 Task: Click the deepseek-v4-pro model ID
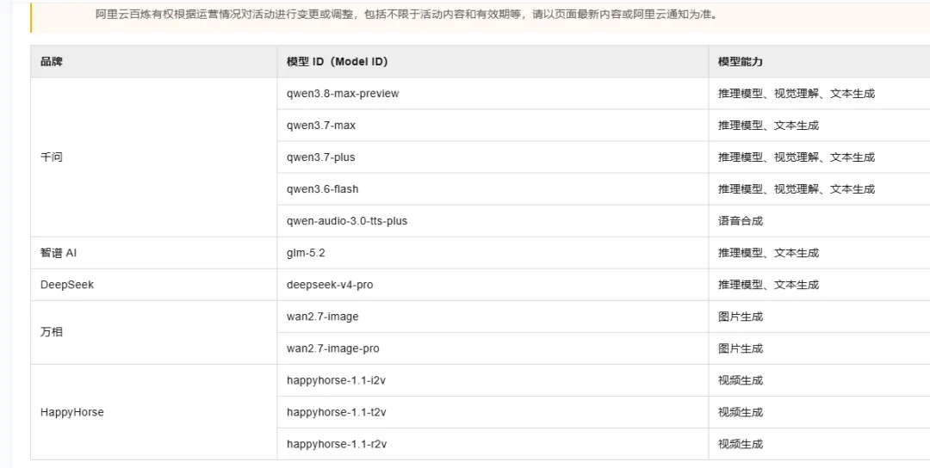coord(330,285)
